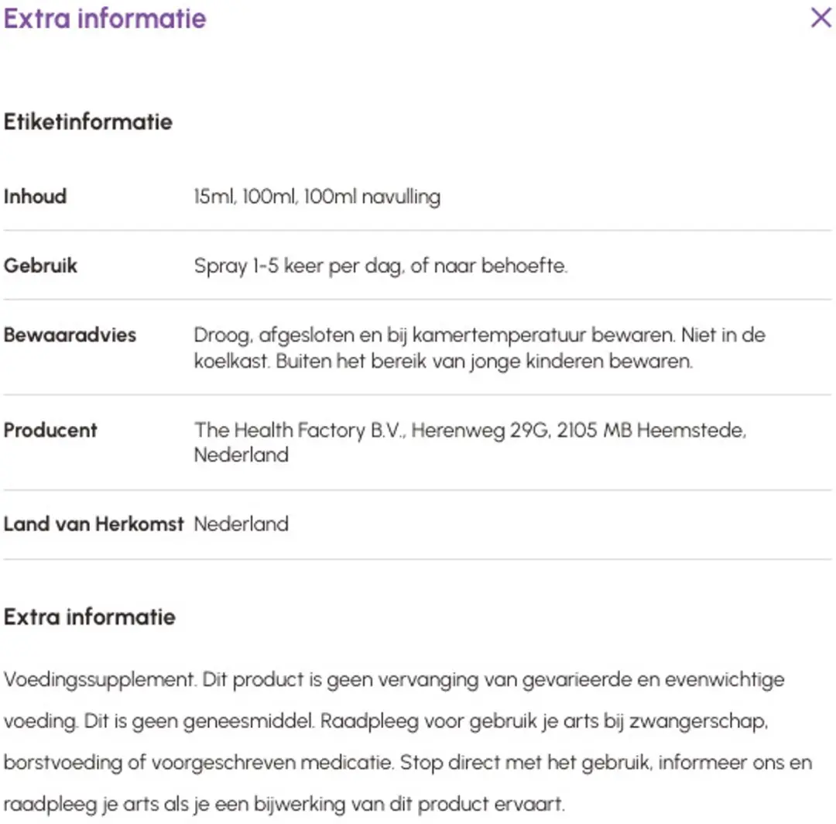Click the Voedingssupplement paragraph first line
The width and height of the screenshot is (836, 824).
coord(394,679)
